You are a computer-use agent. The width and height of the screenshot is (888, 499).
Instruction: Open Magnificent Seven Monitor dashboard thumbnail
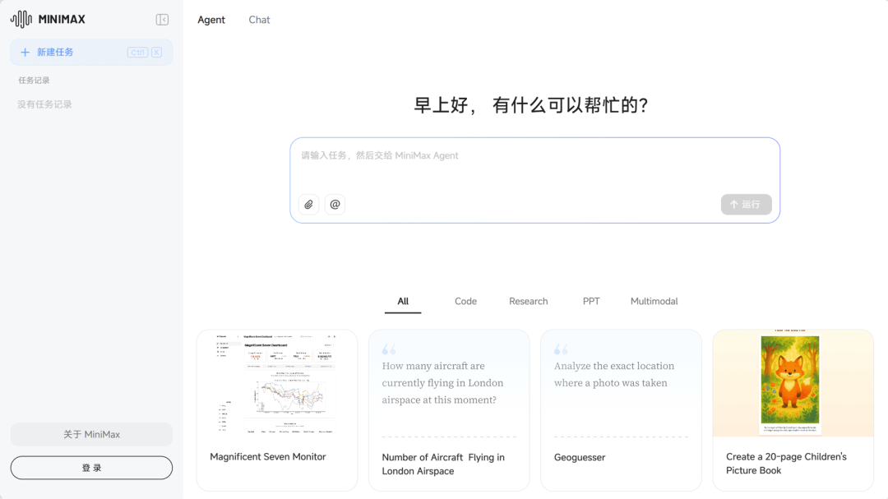pyautogui.click(x=277, y=383)
